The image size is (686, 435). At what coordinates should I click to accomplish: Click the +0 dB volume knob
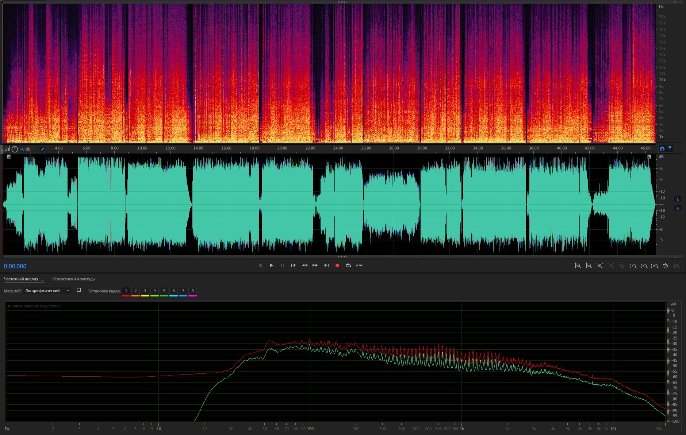15,149
